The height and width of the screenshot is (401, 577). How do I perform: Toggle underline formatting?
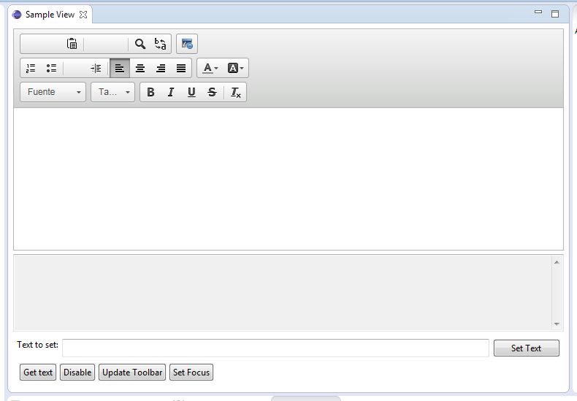coord(191,92)
